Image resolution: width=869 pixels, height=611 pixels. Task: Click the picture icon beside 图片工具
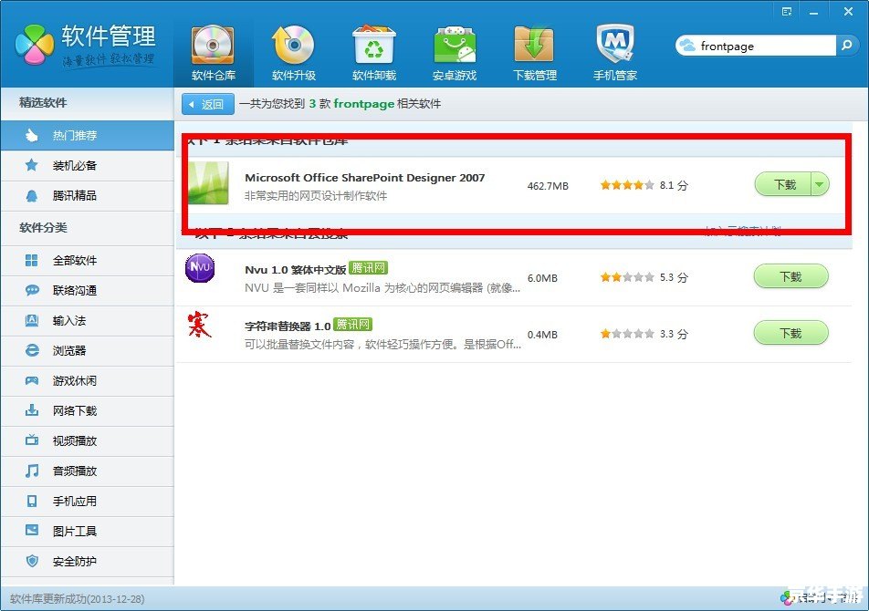(x=32, y=531)
